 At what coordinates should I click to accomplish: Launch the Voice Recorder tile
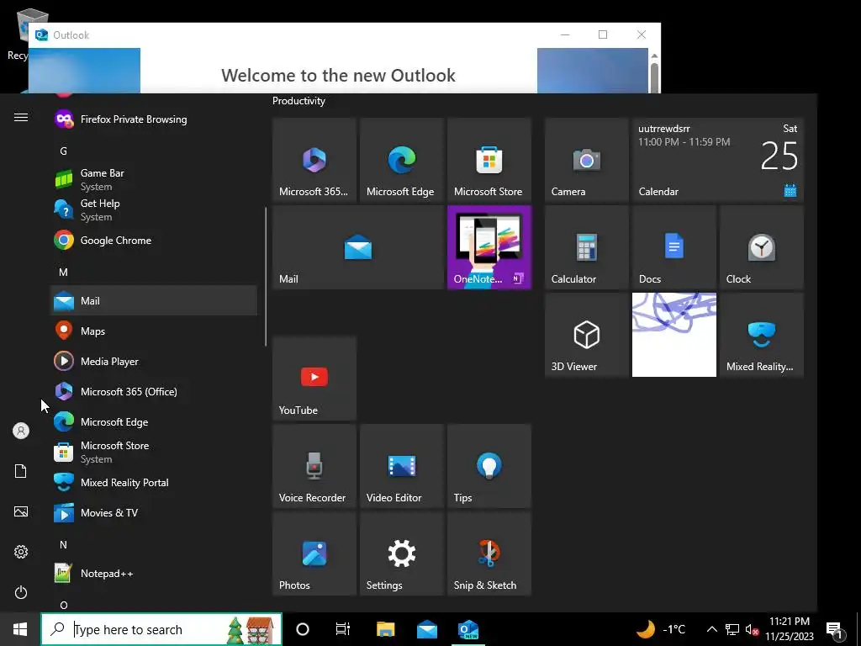click(x=314, y=466)
